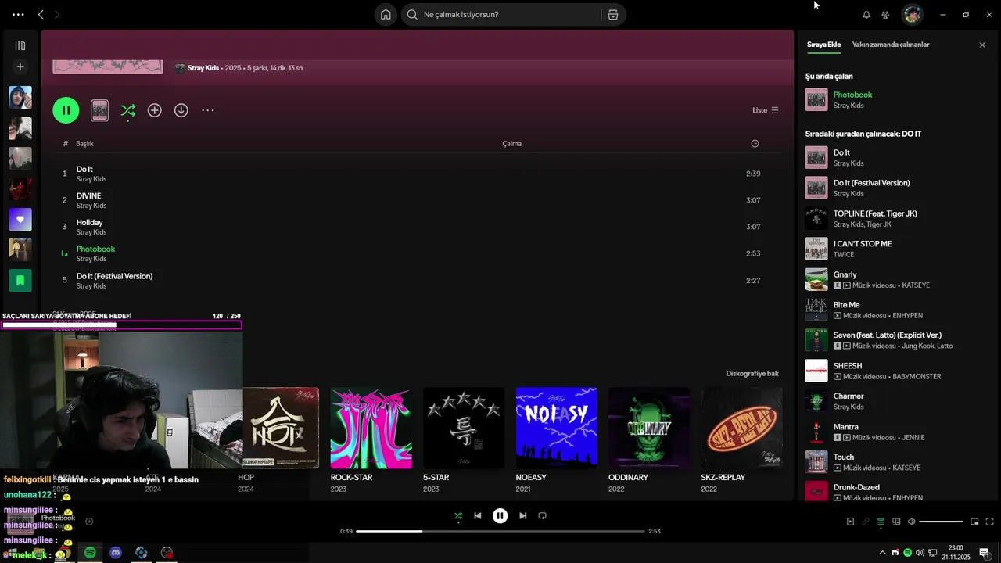
Task: Click the green 'Photobook' track title in the list
Action: pyautogui.click(x=95, y=249)
